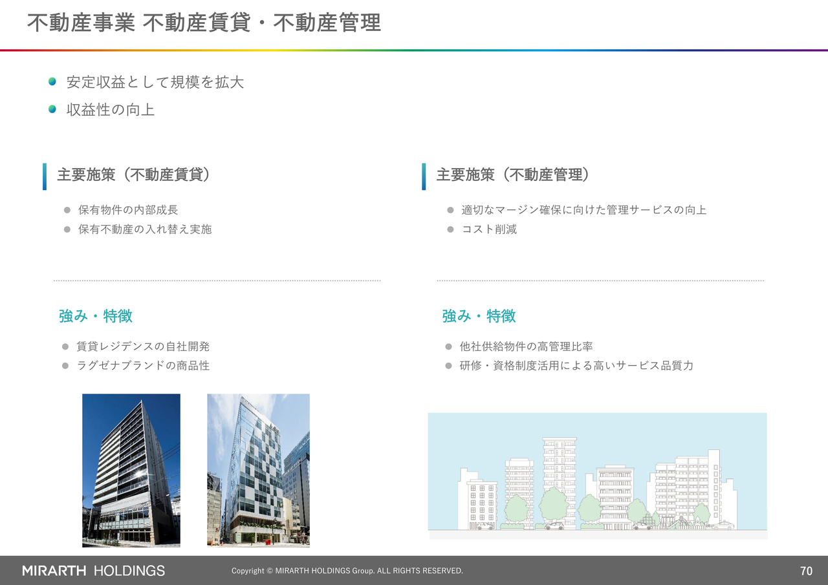Select the line コスト削減
This screenshot has width=828, height=585.
pos(489,229)
